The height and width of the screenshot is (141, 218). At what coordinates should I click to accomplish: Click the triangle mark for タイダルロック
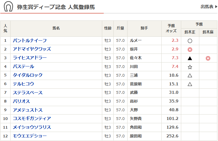pyautogui.click(x=190, y=75)
